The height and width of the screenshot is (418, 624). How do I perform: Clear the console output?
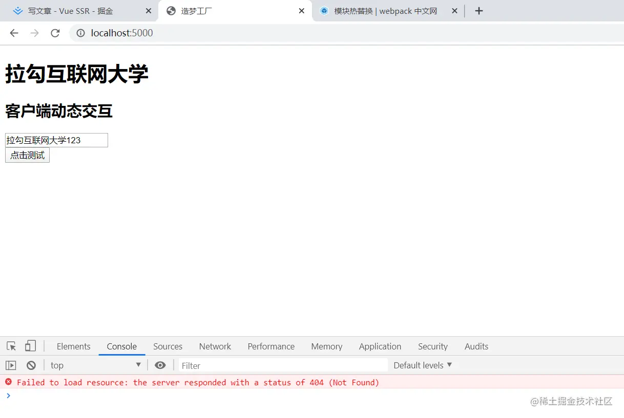31,365
